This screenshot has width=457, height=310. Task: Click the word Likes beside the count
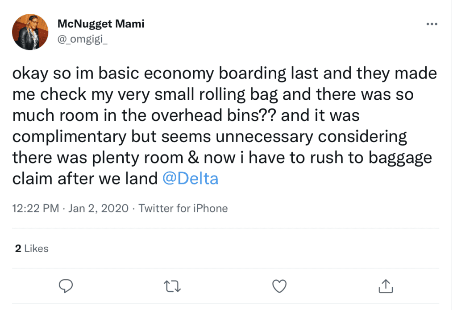coord(37,249)
